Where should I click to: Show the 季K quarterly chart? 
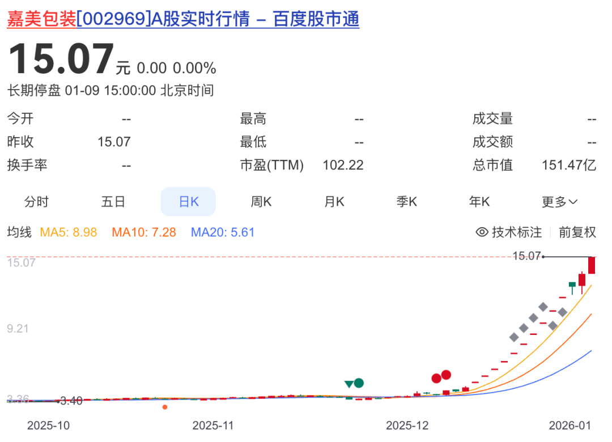[x=407, y=202]
